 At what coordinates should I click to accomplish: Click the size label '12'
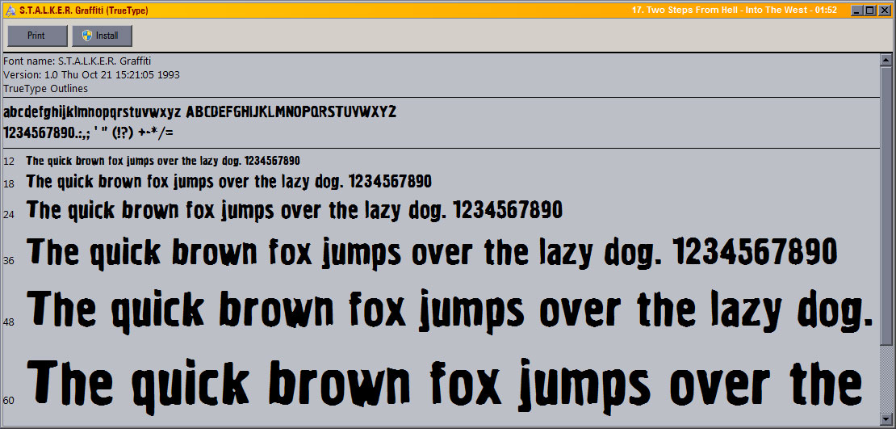[9, 162]
